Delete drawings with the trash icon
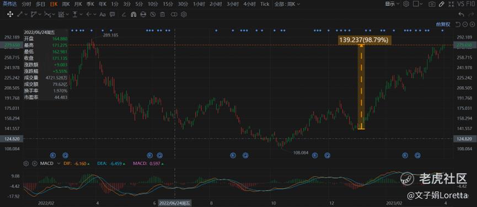The image size is (477, 207). tap(163, 14)
